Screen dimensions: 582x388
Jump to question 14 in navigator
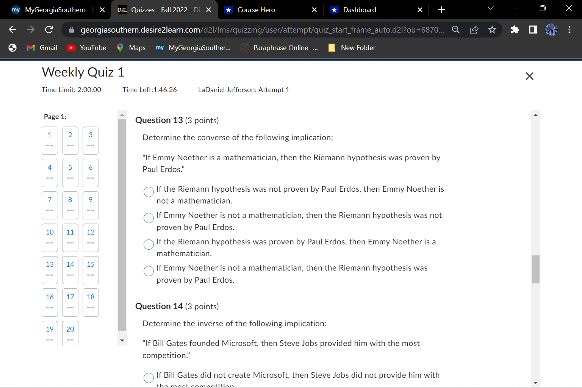pos(70,270)
